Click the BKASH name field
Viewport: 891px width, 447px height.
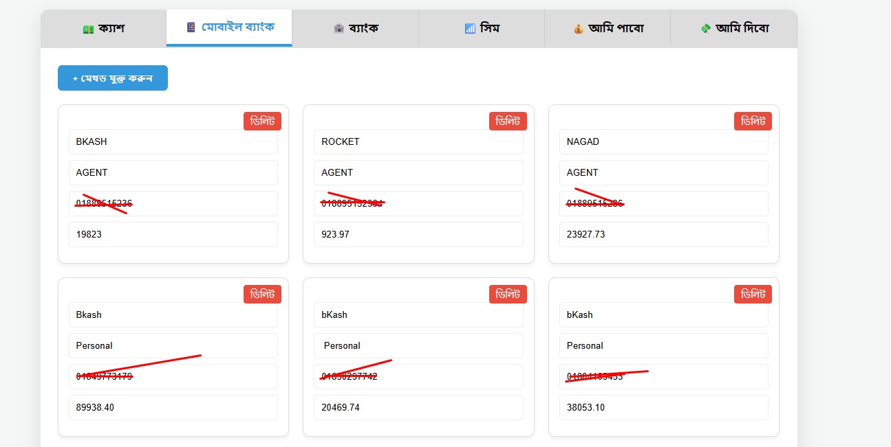[173, 141]
